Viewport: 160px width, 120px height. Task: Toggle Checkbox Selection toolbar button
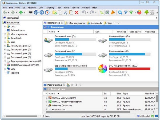coord(107,13)
